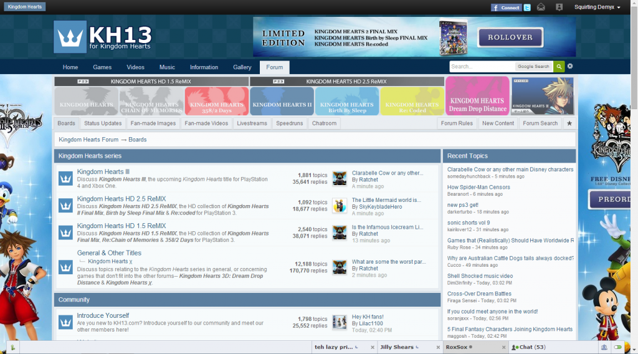
Task: Open the notifications icon in top bar
Action: 559,7
